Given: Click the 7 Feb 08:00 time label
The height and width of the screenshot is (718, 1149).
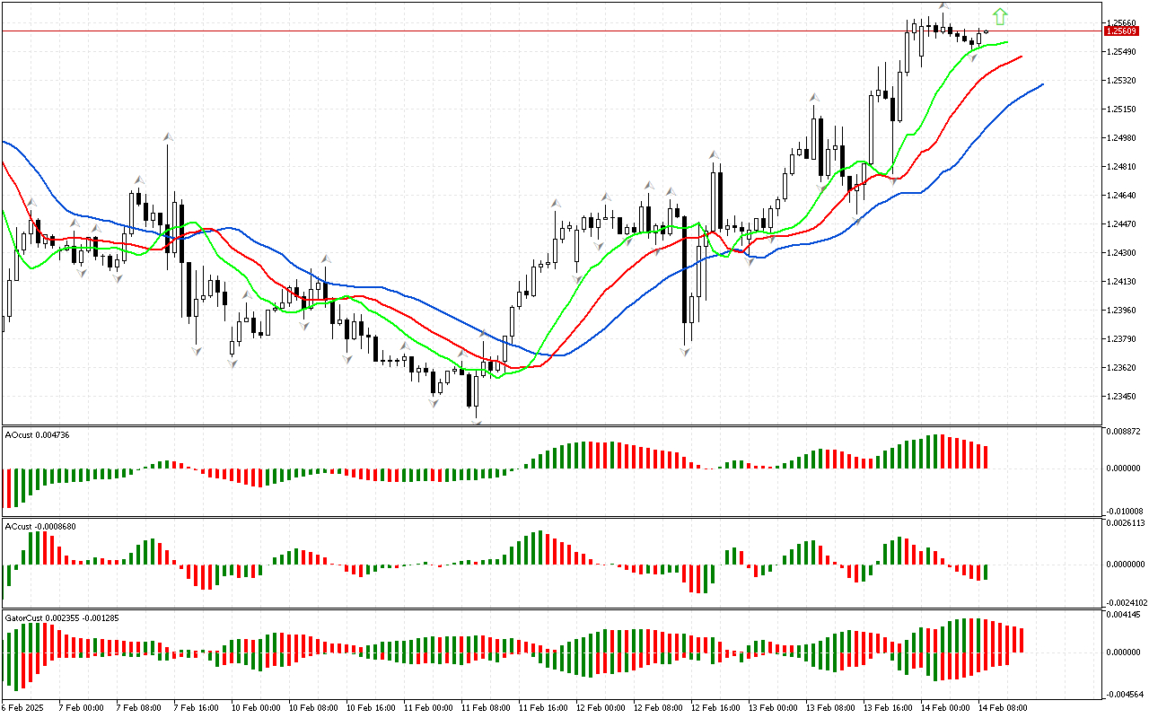Looking at the screenshot, I should [x=139, y=708].
